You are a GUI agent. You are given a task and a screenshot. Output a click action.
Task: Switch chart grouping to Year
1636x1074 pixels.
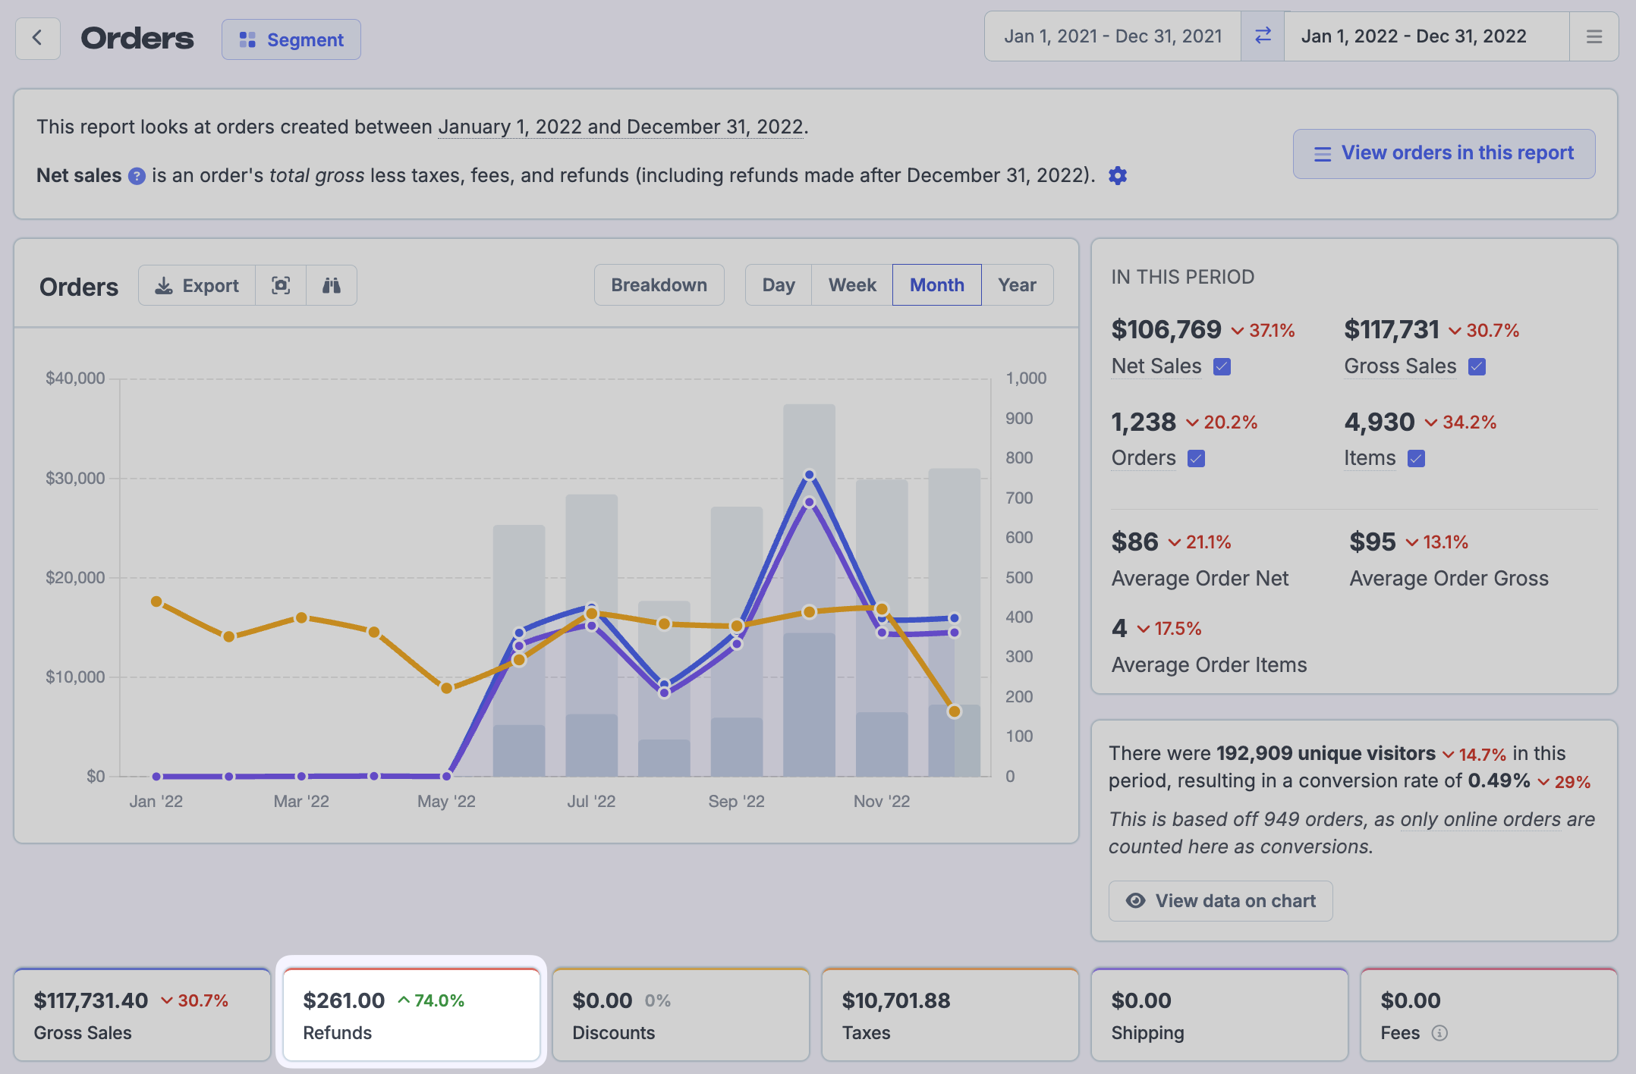1017,285
